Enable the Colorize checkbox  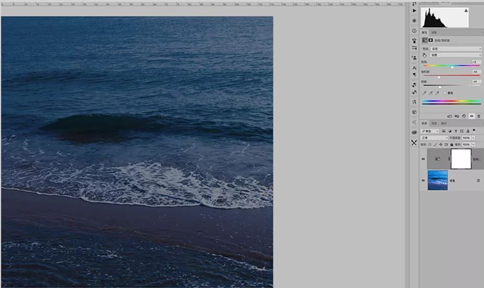point(445,93)
